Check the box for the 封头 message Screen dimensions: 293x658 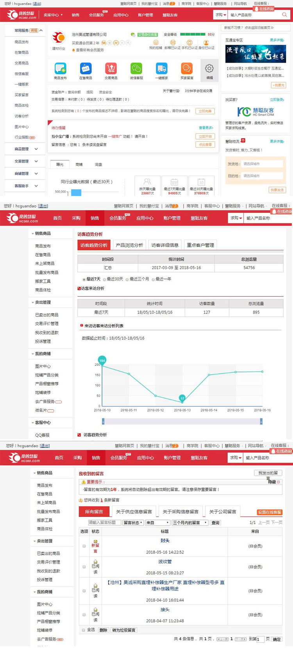click(84, 546)
